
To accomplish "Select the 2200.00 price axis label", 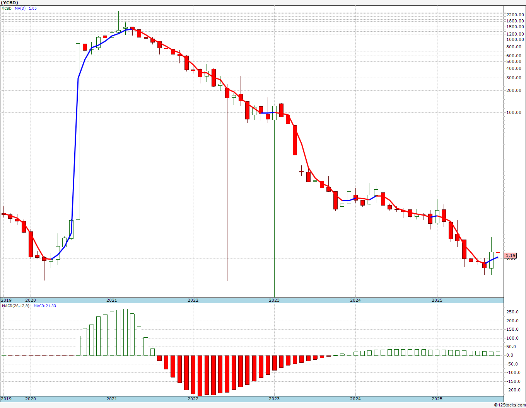I will coord(515,15).
